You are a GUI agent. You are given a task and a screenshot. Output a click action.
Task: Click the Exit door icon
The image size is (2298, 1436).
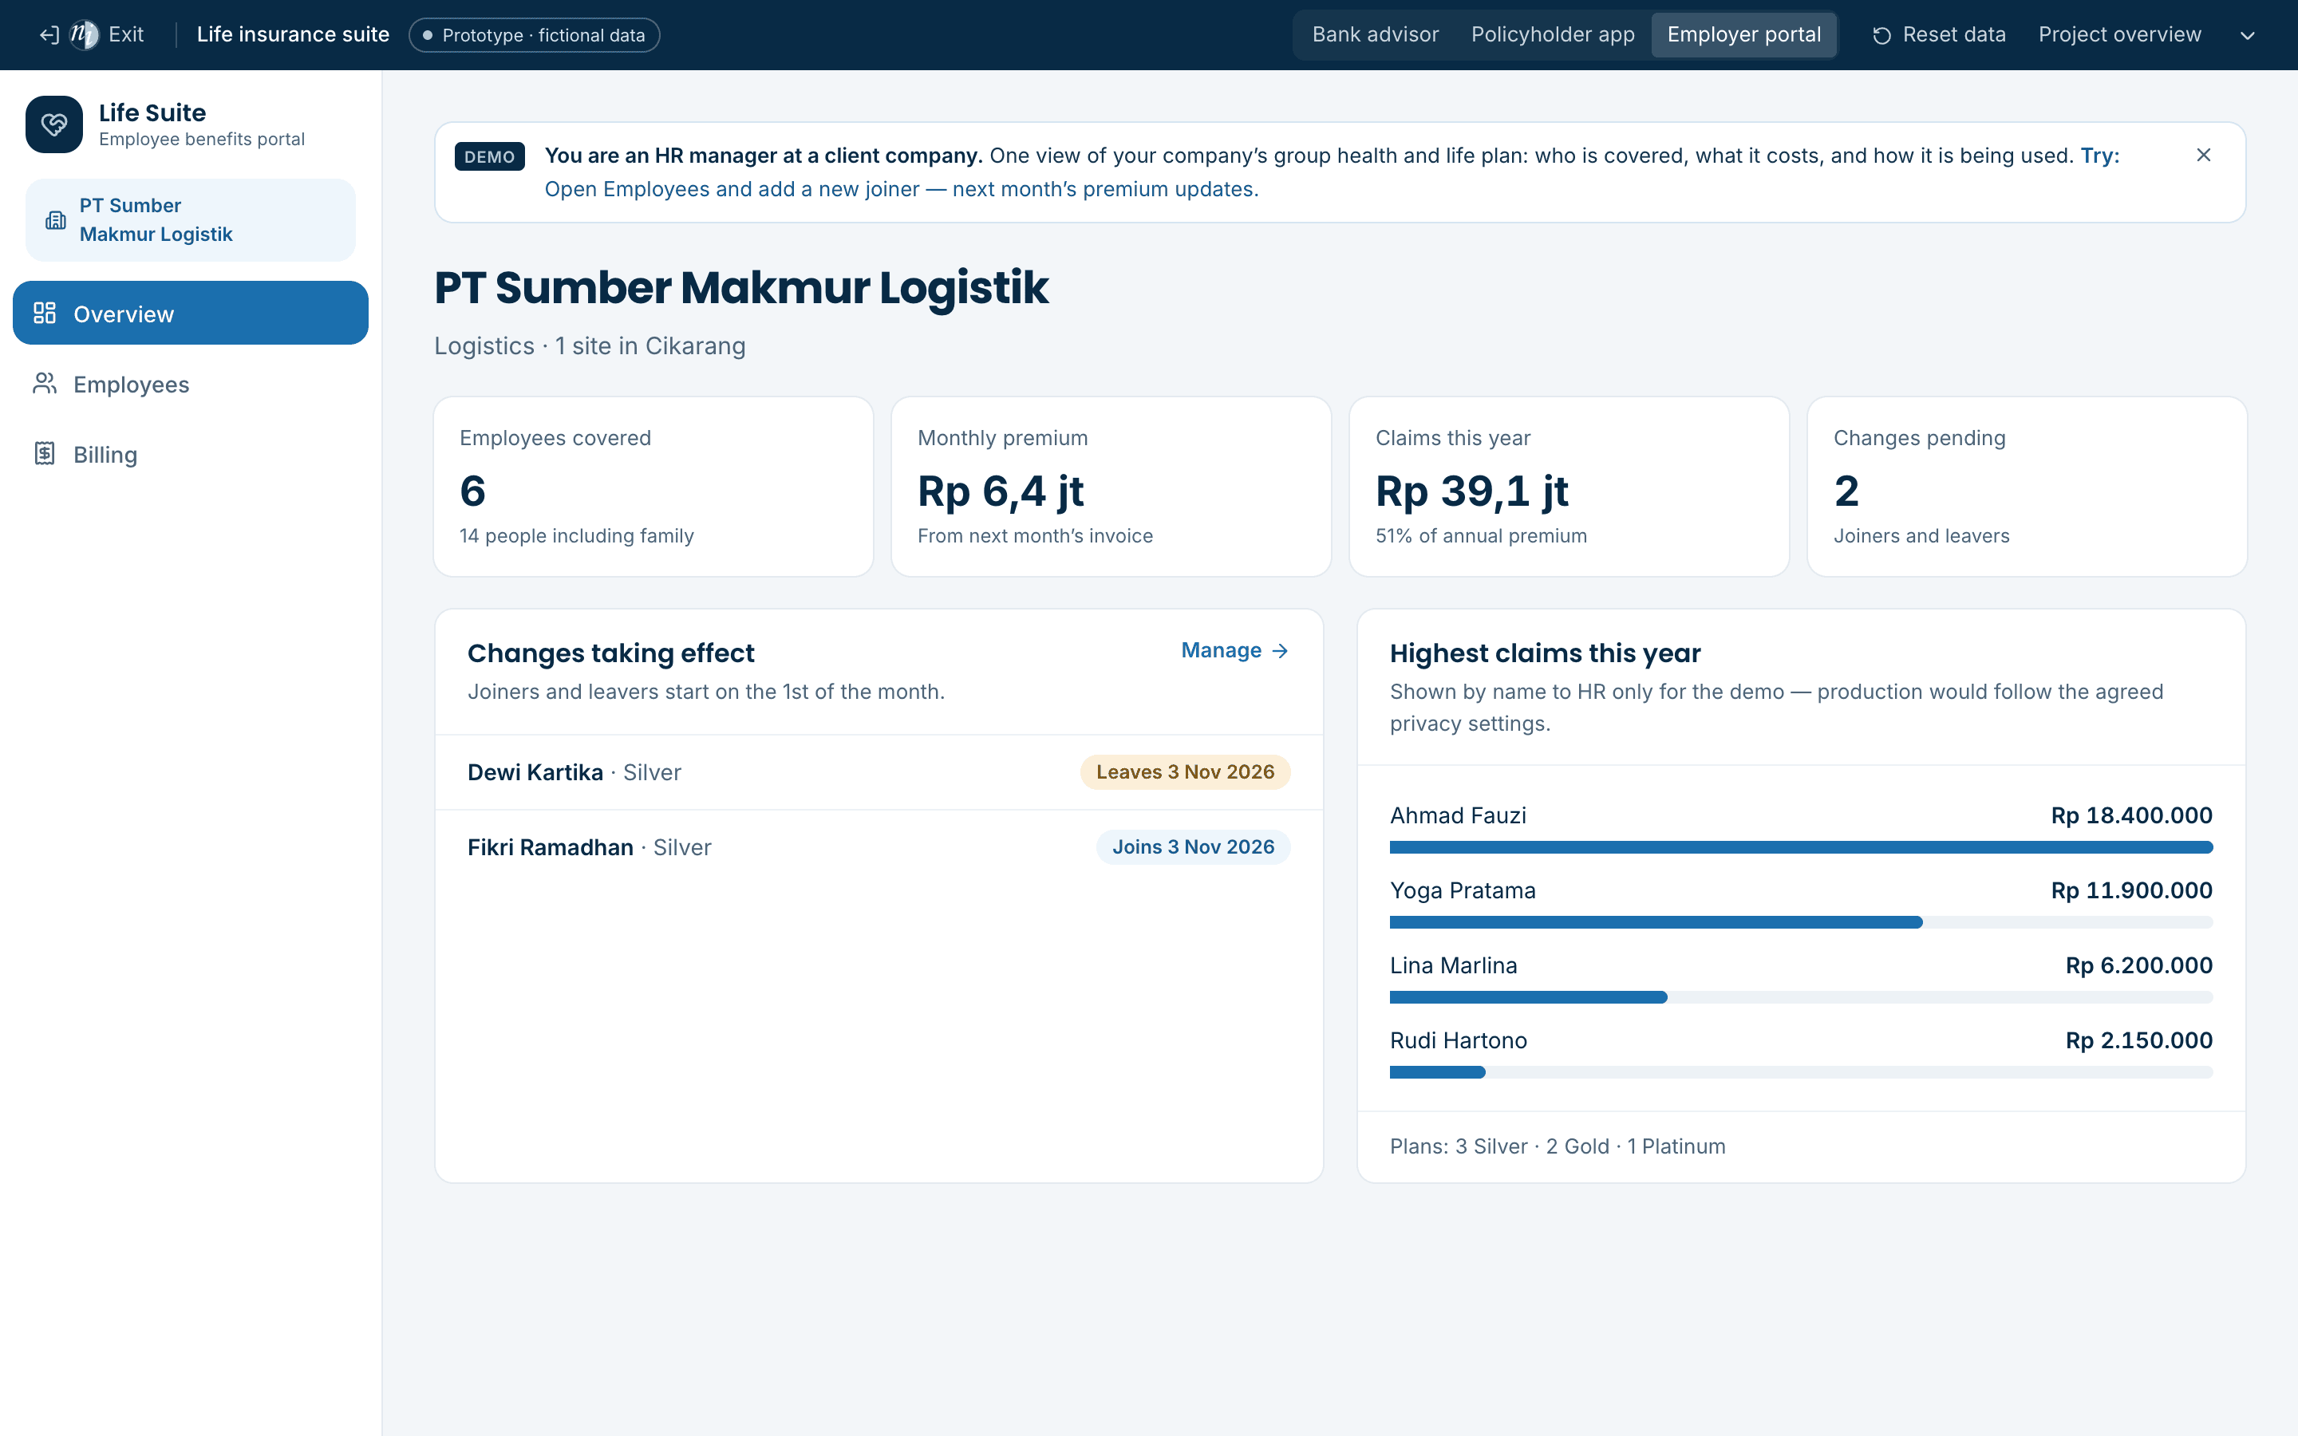[49, 35]
